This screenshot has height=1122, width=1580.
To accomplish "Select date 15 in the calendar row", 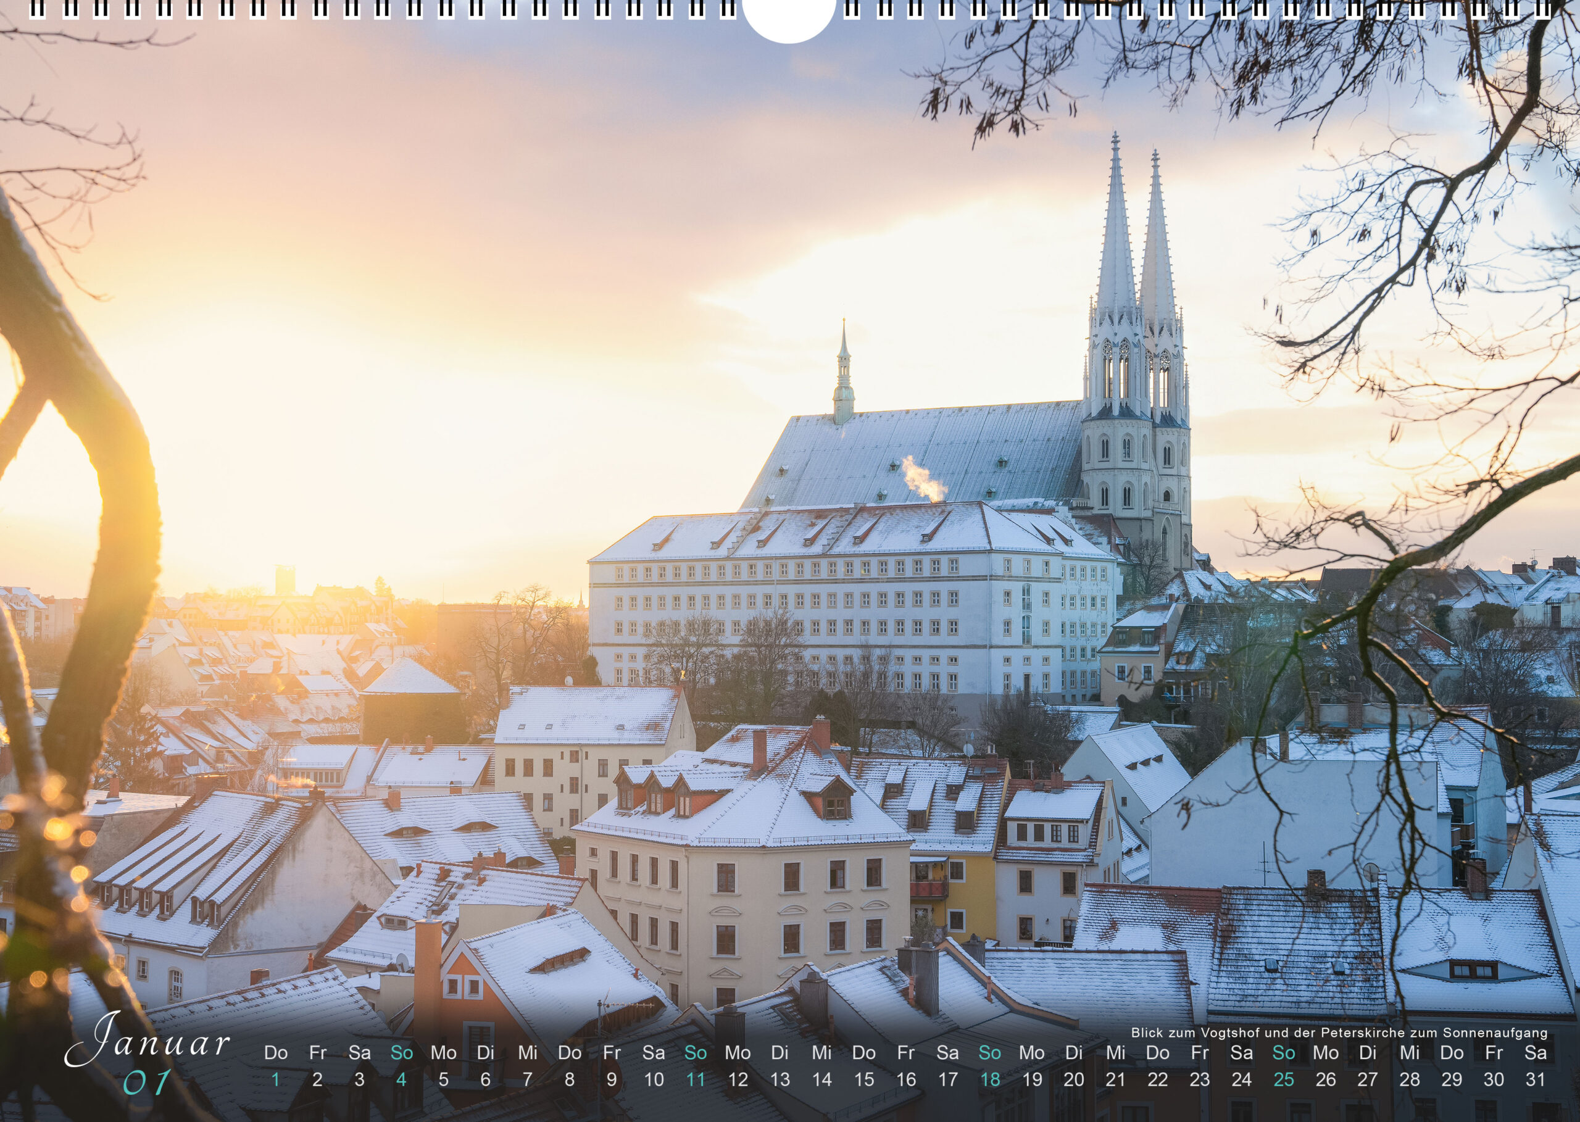I will [x=863, y=1079].
